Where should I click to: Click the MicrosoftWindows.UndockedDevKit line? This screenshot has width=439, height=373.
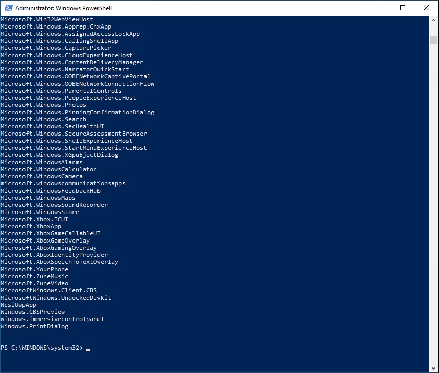(56, 298)
